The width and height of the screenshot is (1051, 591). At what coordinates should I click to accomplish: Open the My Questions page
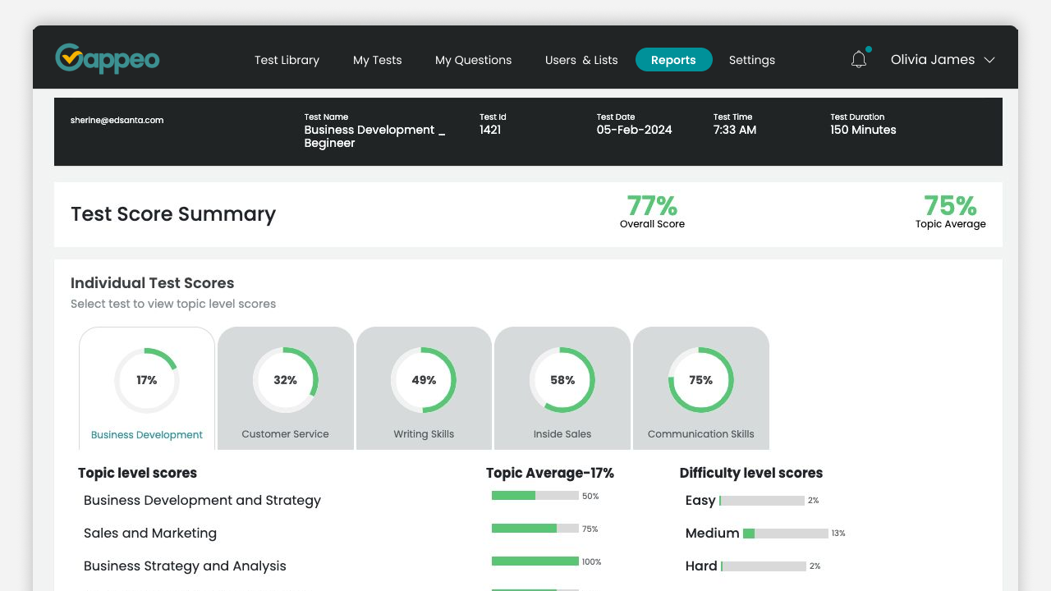click(473, 60)
